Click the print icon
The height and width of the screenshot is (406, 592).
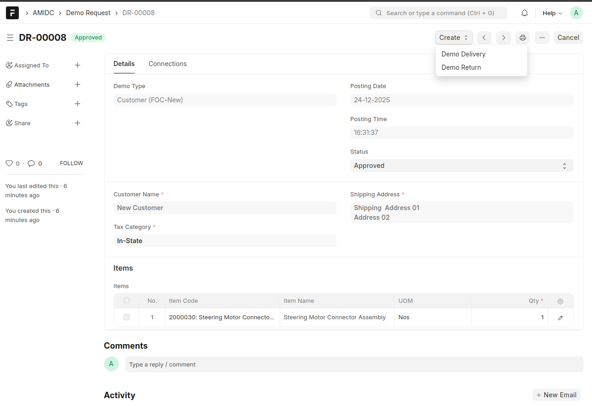522,38
